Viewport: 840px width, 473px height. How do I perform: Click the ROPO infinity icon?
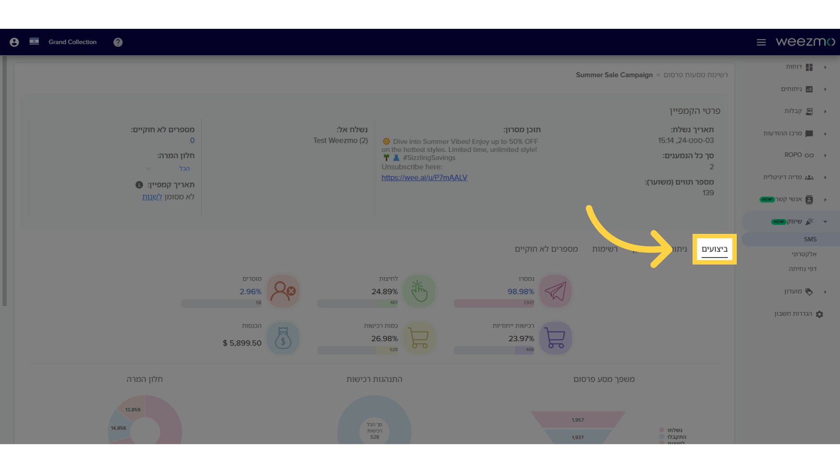tap(809, 155)
